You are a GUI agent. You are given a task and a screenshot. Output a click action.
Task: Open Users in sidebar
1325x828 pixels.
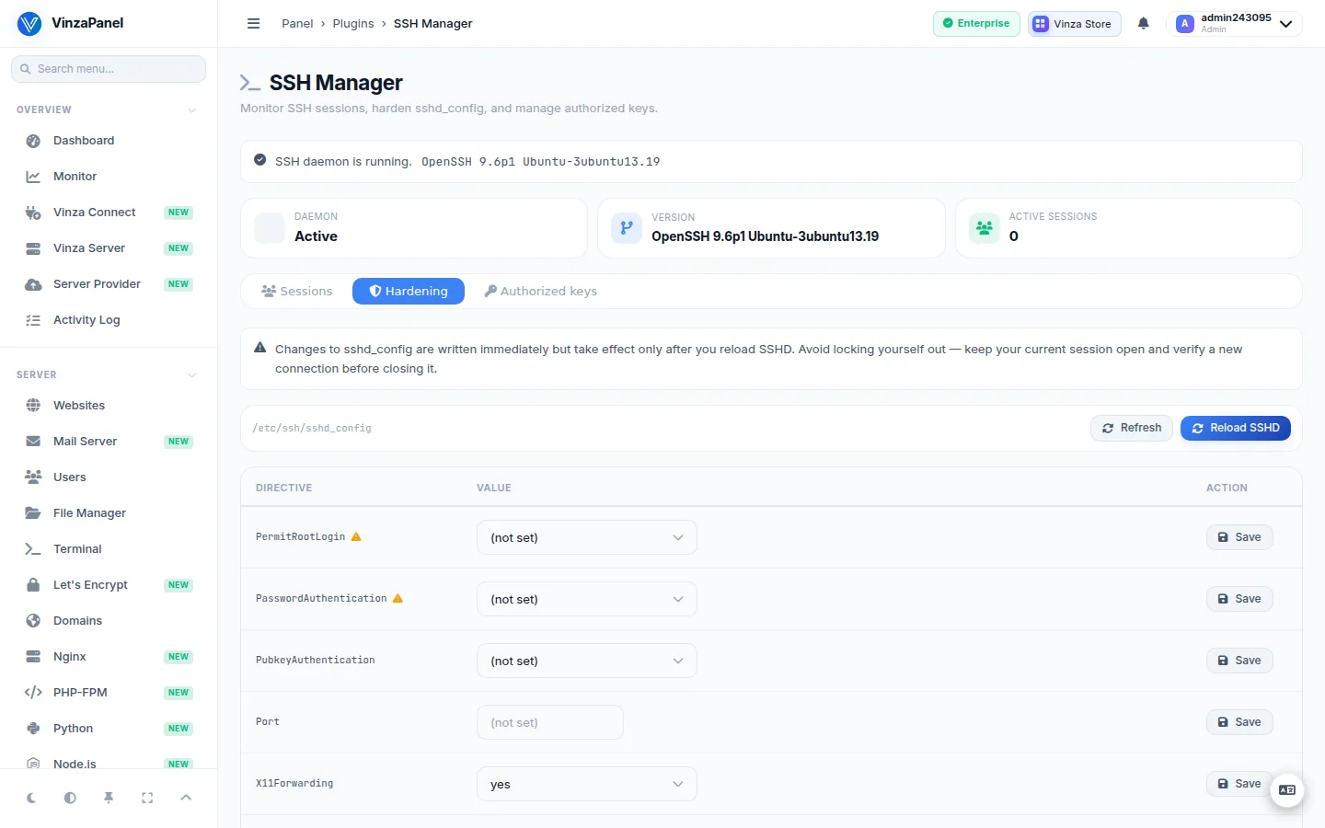pyautogui.click(x=109, y=477)
